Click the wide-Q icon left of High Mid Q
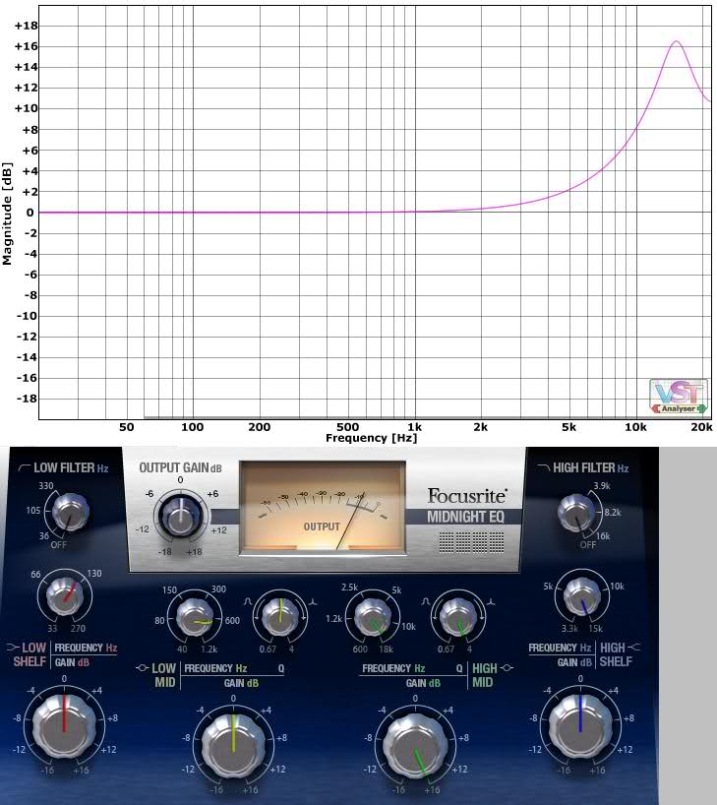Screen dimensions: 717x805 (x=426, y=601)
